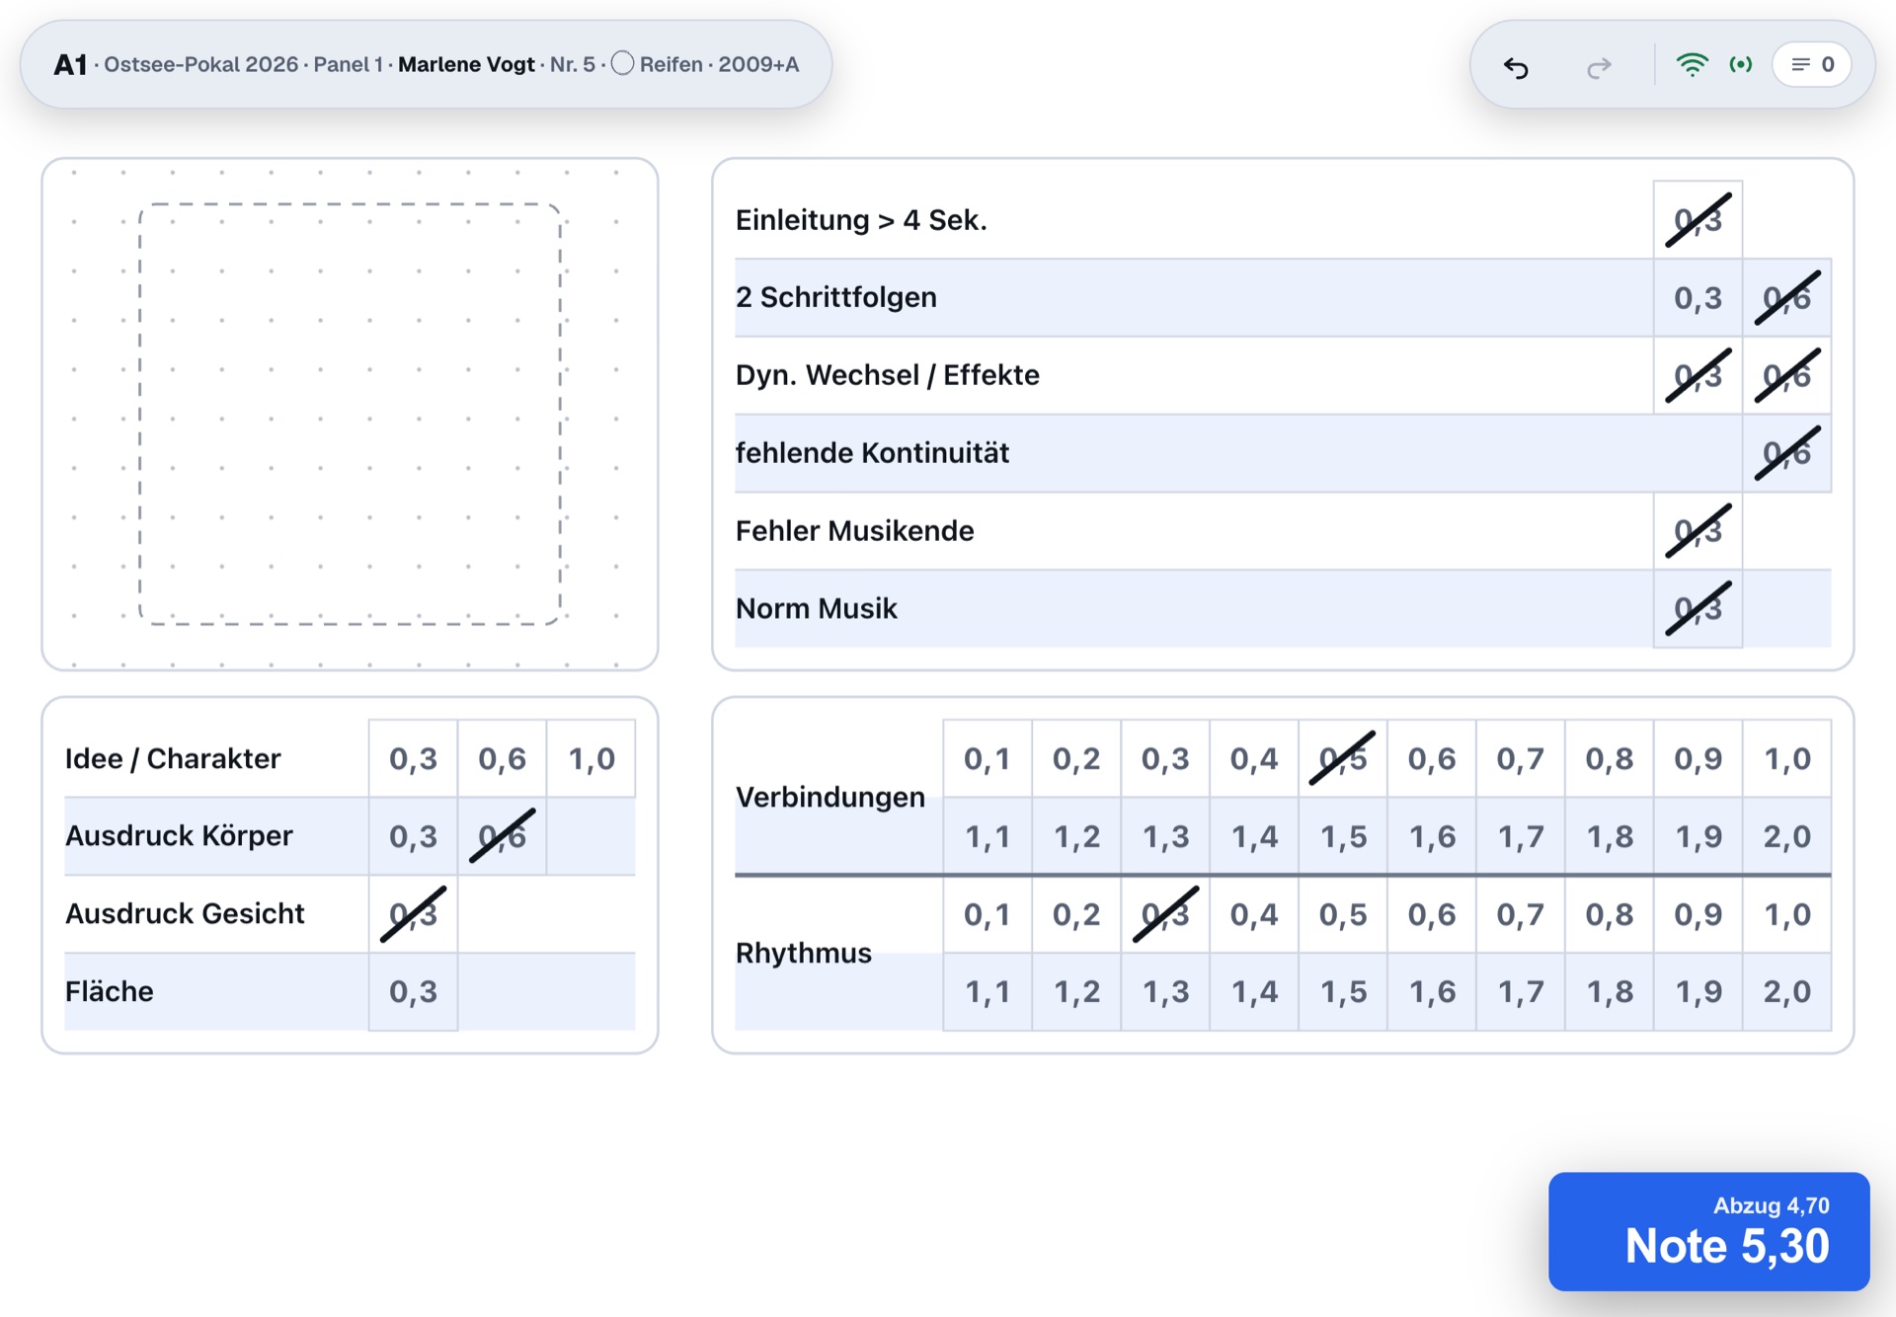The image size is (1896, 1317).
Task: Toggle the crossed 0,3 in Rhythmus
Action: click(1165, 914)
